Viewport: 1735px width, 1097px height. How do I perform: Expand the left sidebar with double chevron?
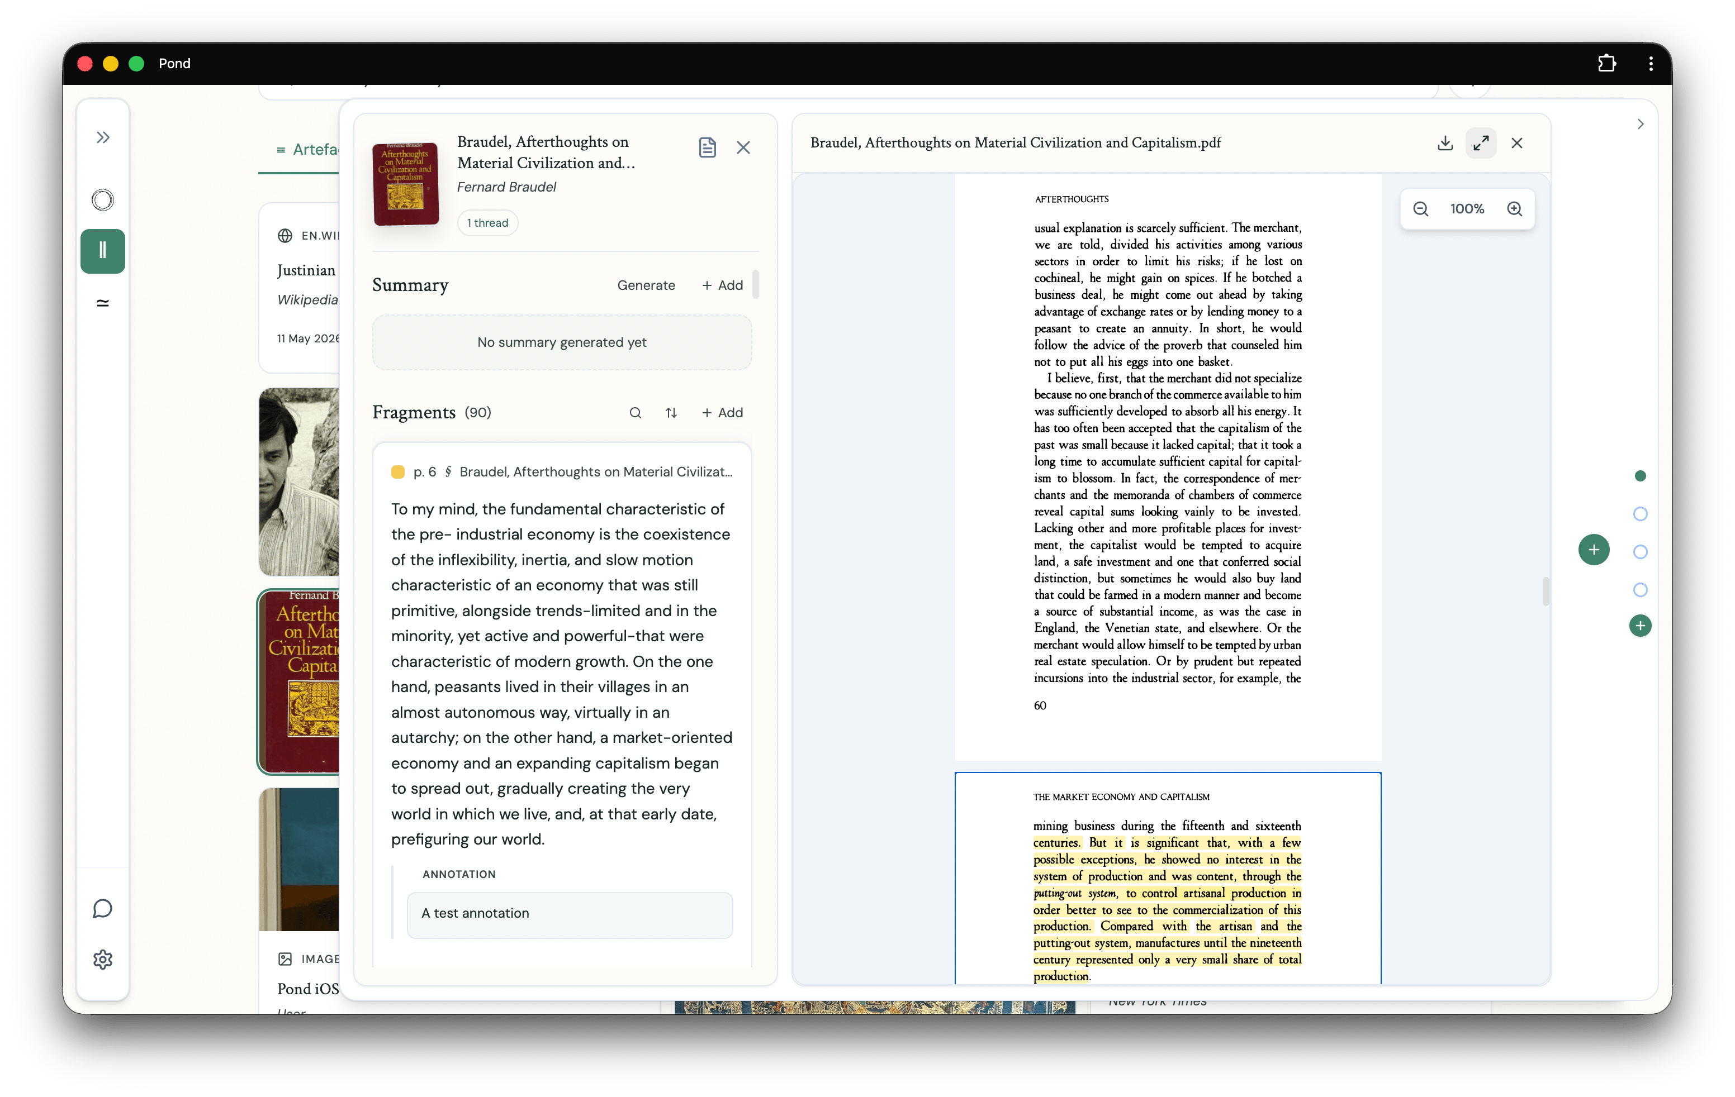pyautogui.click(x=102, y=137)
